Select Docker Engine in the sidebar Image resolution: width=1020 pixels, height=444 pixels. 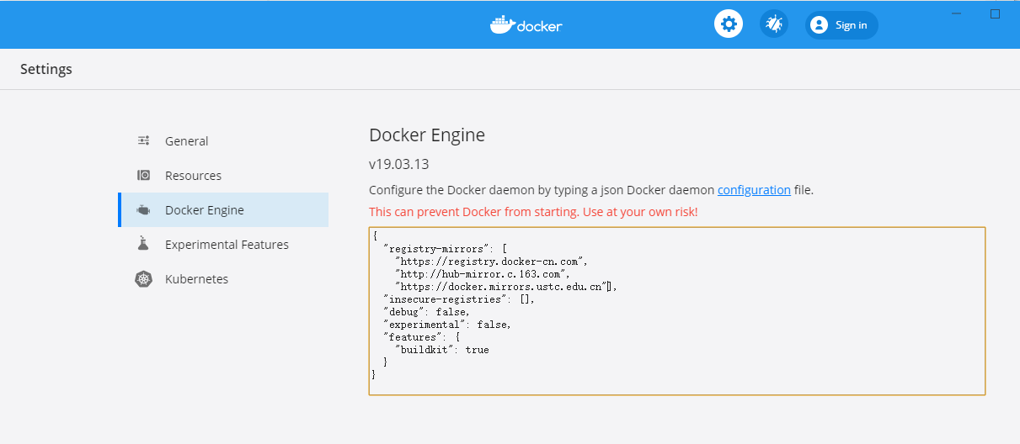pos(204,210)
